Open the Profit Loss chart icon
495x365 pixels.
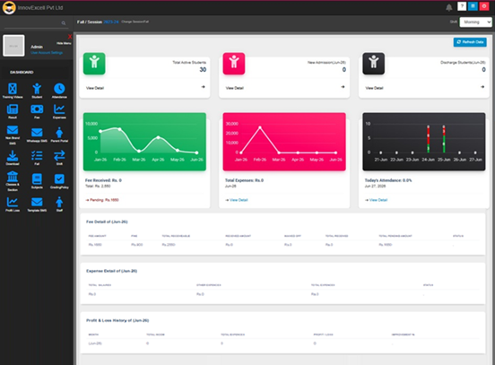coord(13,202)
